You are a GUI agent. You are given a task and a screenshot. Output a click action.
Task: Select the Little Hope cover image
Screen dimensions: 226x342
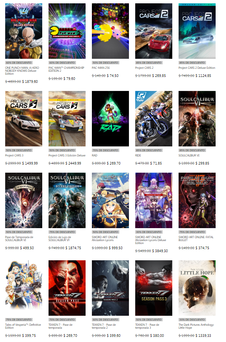click(x=197, y=288)
